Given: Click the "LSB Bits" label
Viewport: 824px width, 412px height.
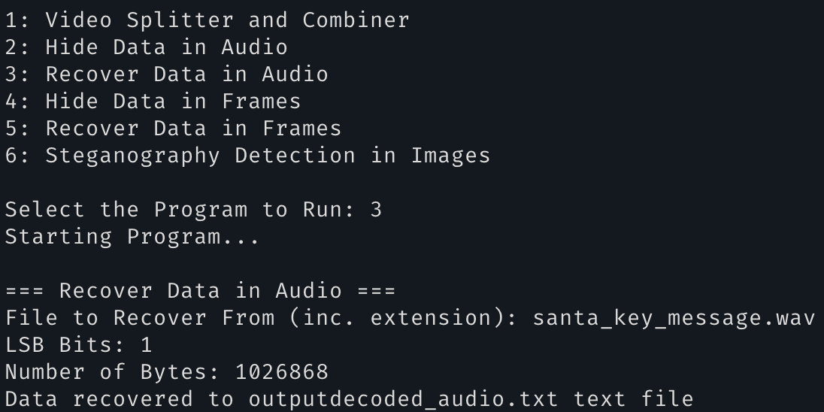Looking at the screenshot, I should click(65, 345).
